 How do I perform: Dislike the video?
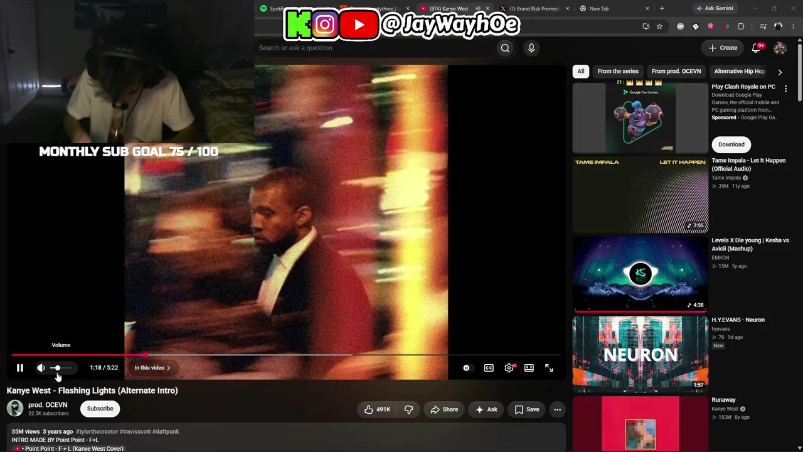[x=408, y=409]
